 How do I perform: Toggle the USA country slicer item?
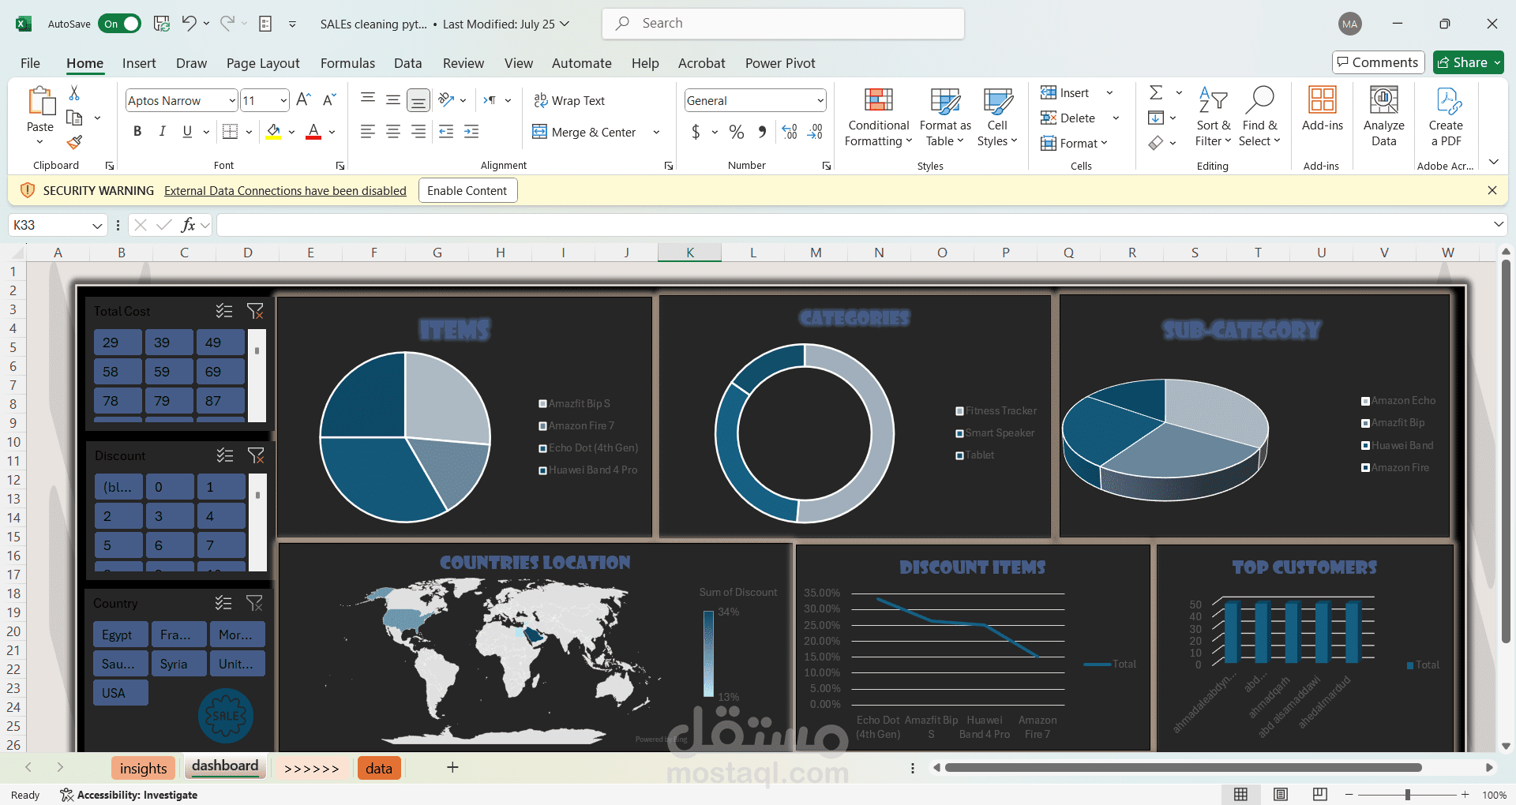(121, 693)
